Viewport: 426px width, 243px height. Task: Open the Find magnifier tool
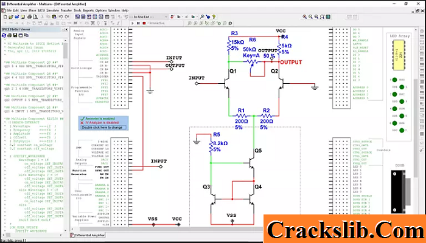[202, 17]
